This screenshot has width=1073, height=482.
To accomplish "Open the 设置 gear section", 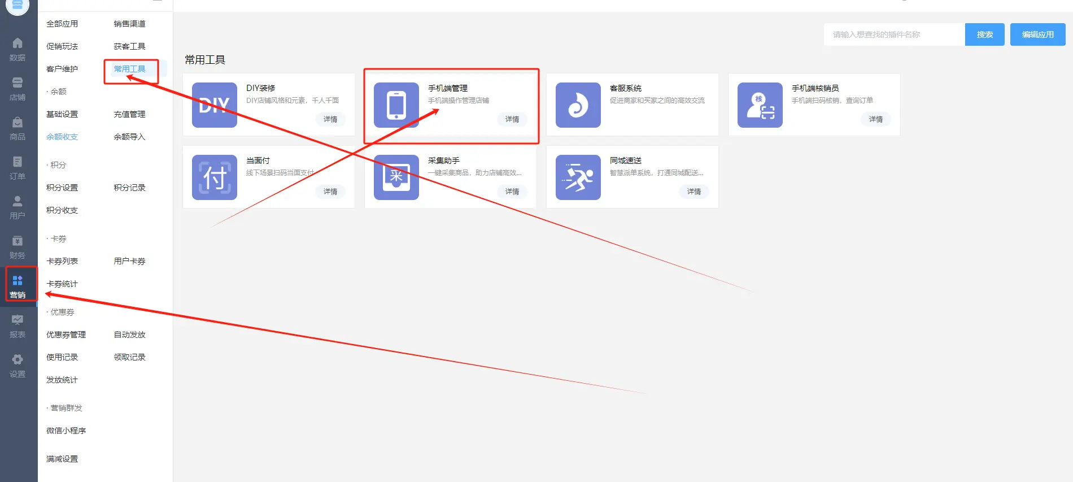I will click(18, 366).
